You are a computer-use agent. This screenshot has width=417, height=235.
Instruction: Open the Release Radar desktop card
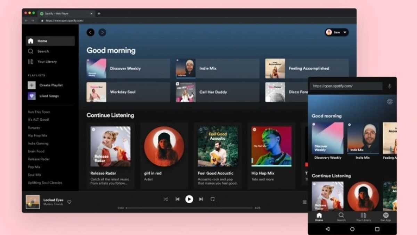coord(111,156)
